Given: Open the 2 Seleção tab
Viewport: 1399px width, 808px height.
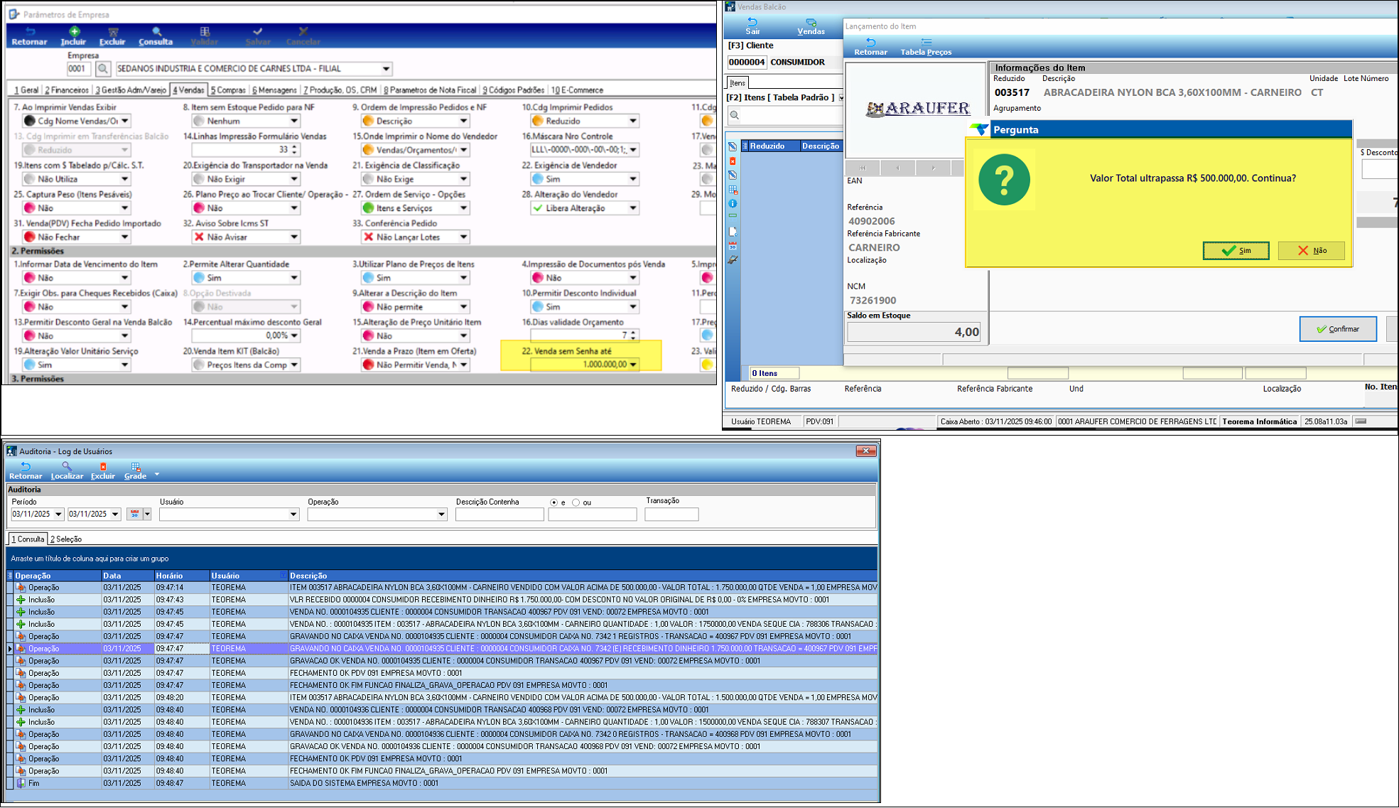Looking at the screenshot, I should [66, 539].
